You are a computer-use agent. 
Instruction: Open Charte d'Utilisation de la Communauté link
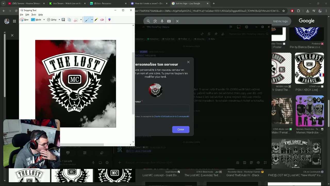click(x=171, y=117)
